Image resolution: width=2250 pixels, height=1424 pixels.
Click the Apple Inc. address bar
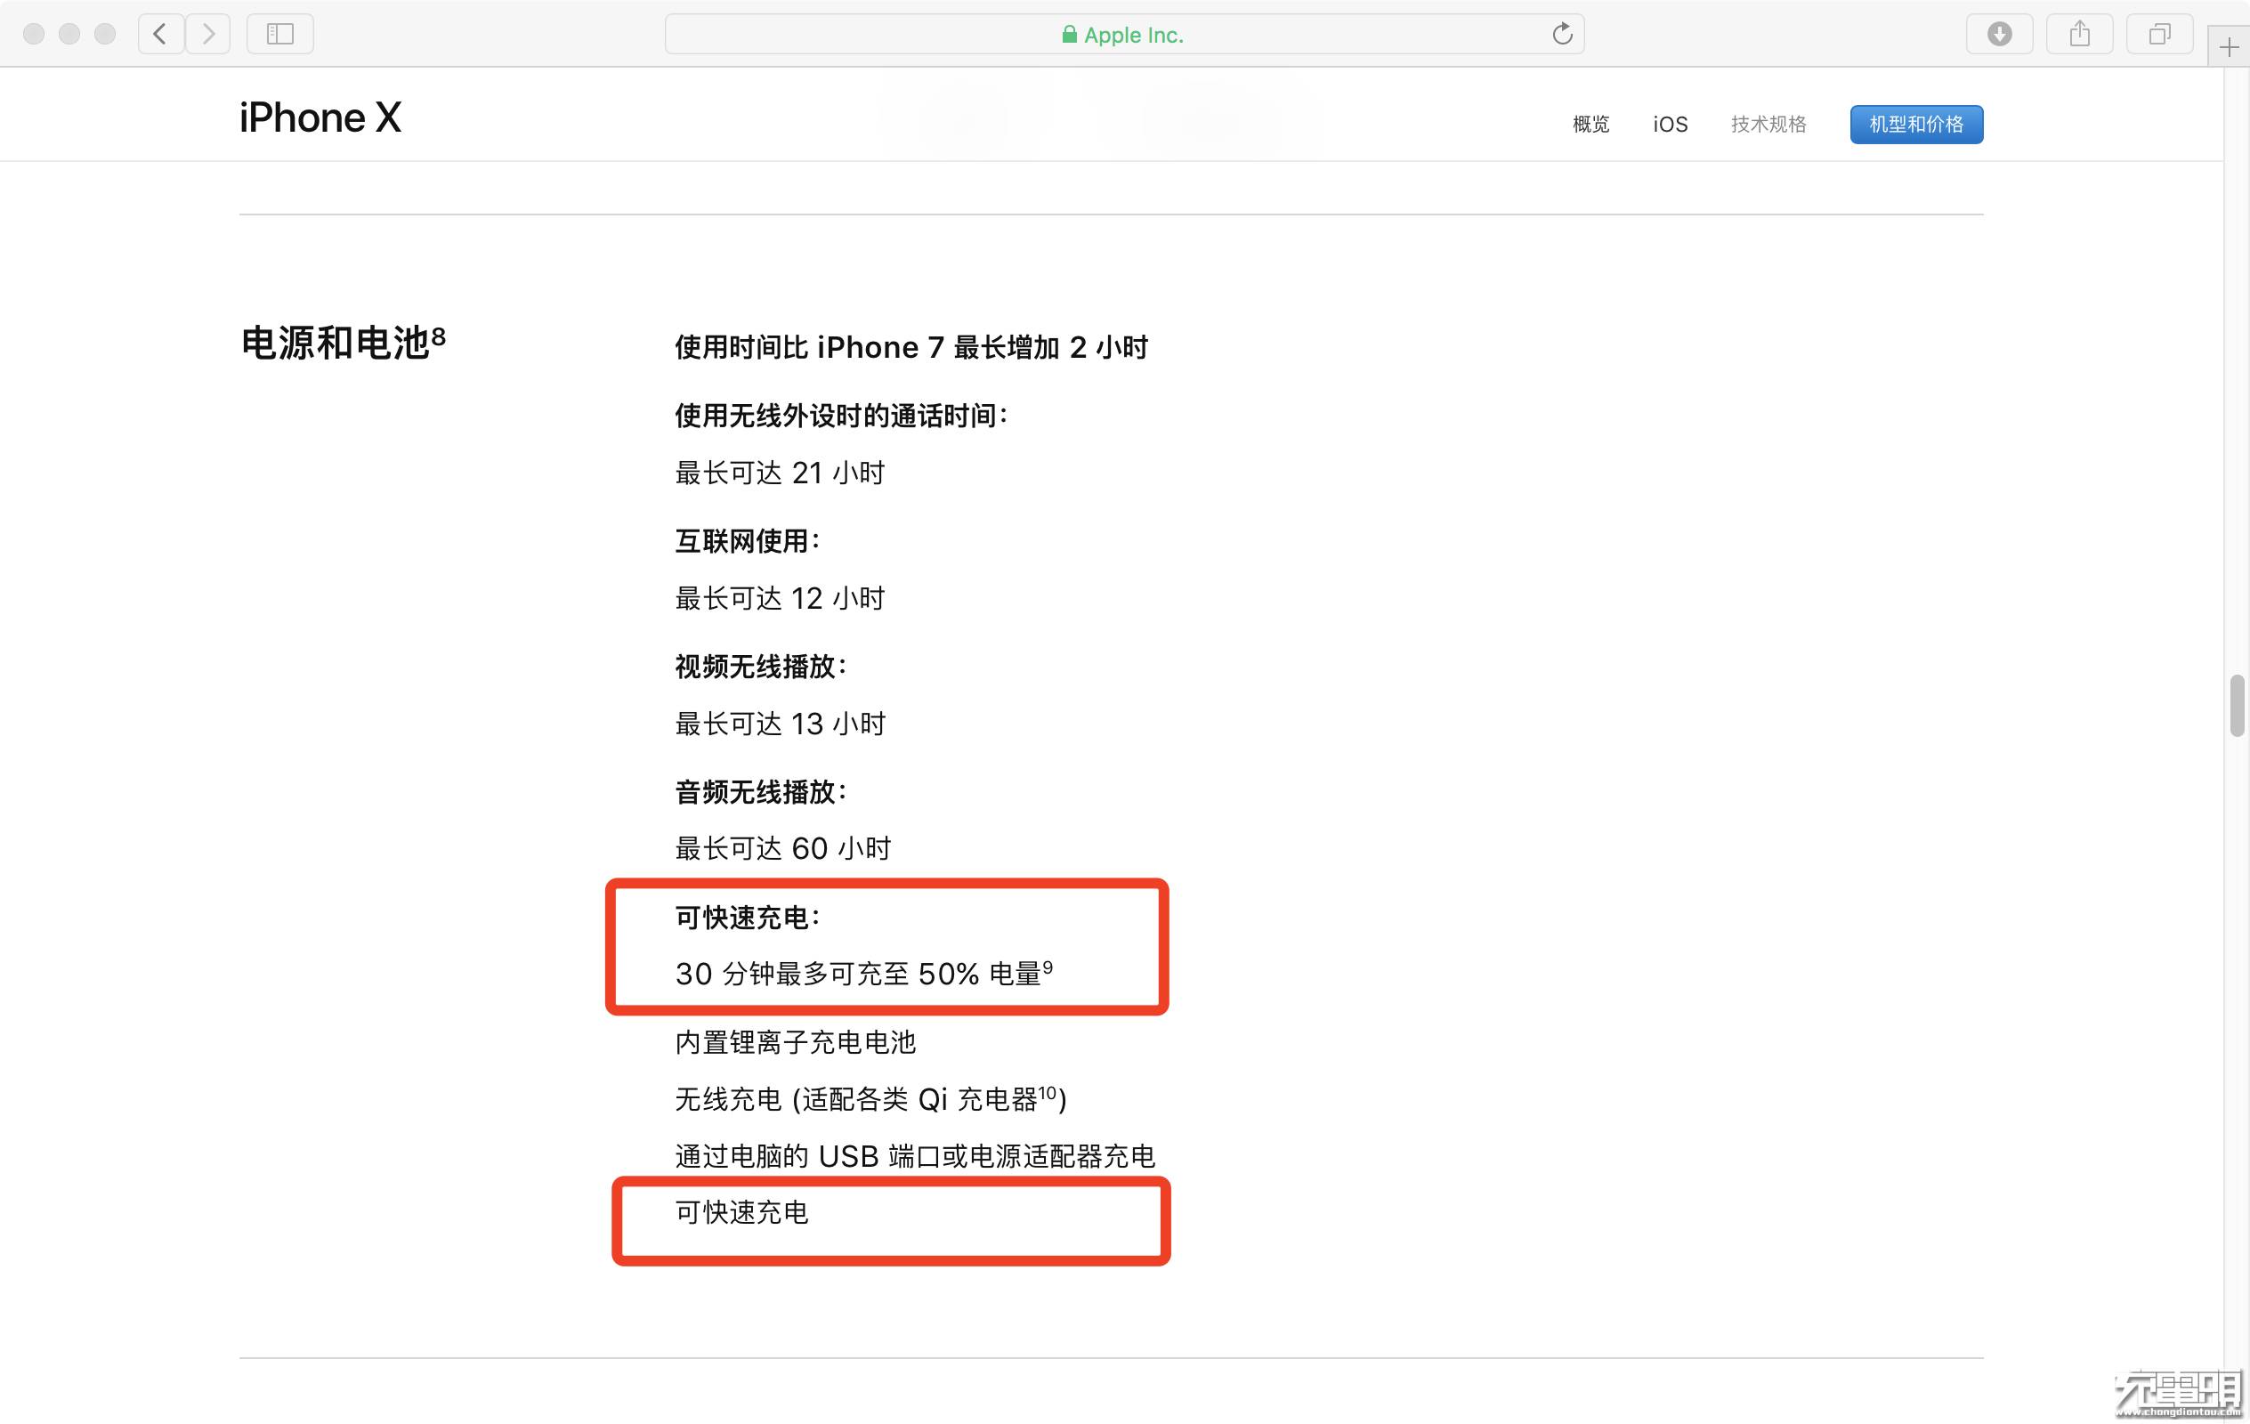[x=1132, y=35]
